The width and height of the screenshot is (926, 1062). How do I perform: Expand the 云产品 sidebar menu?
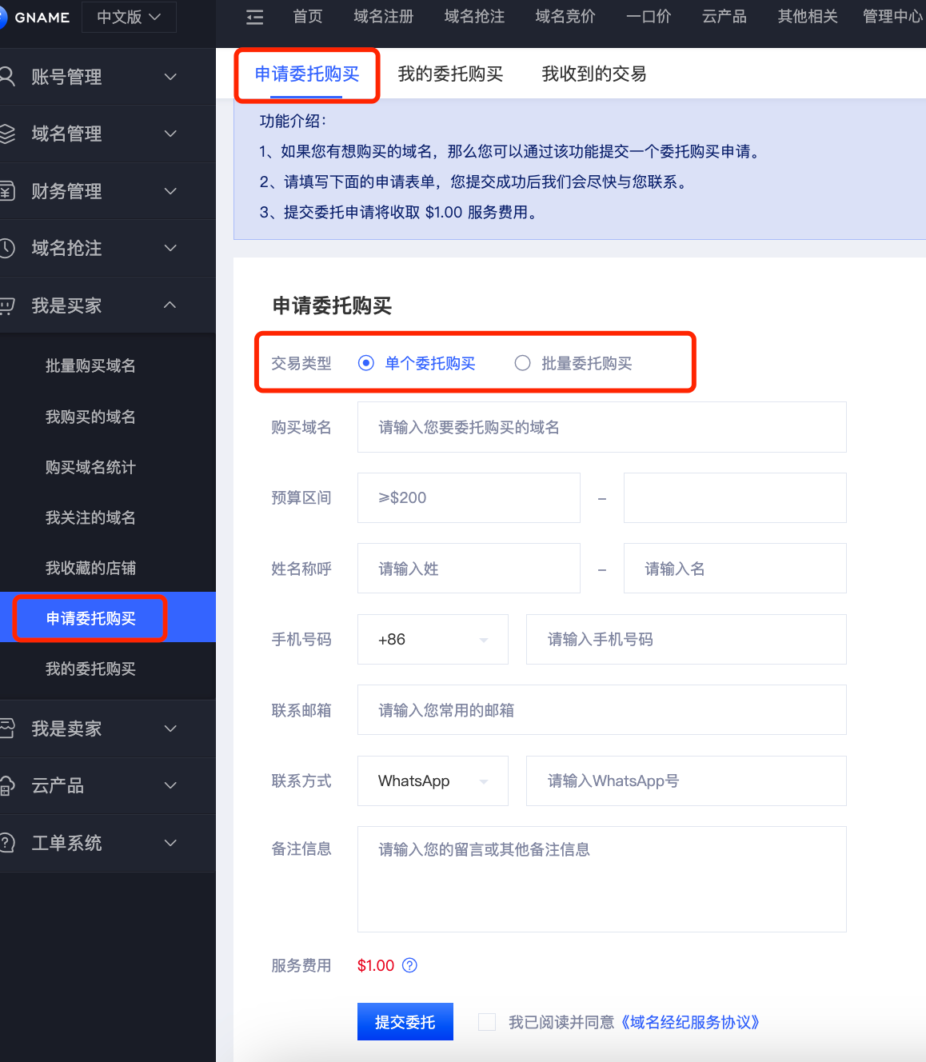[x=108, y=785]
